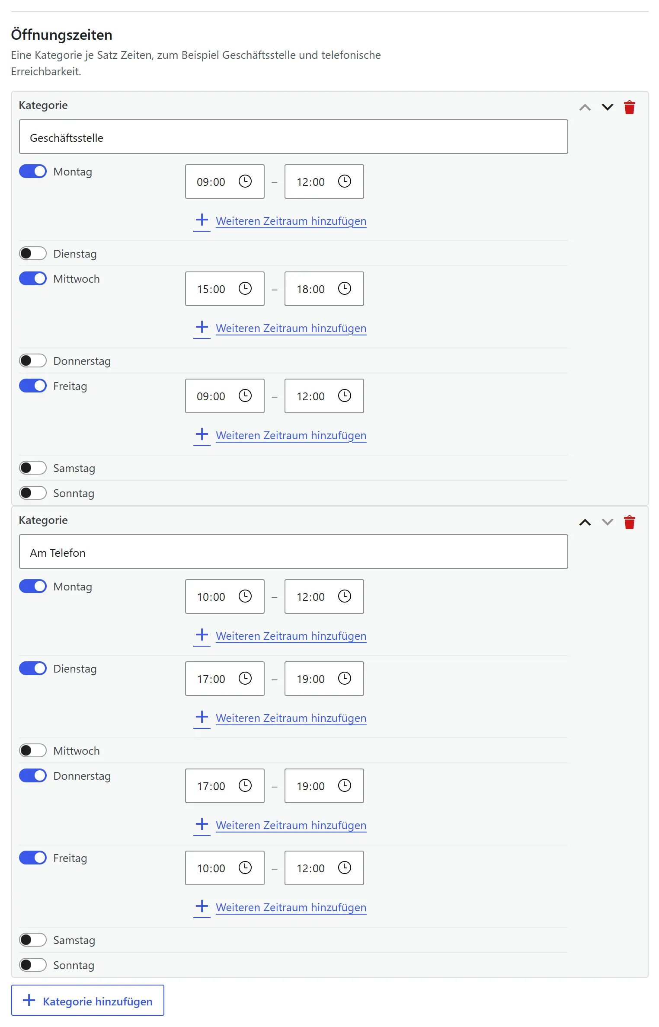
Task: Delete the Am Telefon category with the trash icon
Action: pos(629,522)
